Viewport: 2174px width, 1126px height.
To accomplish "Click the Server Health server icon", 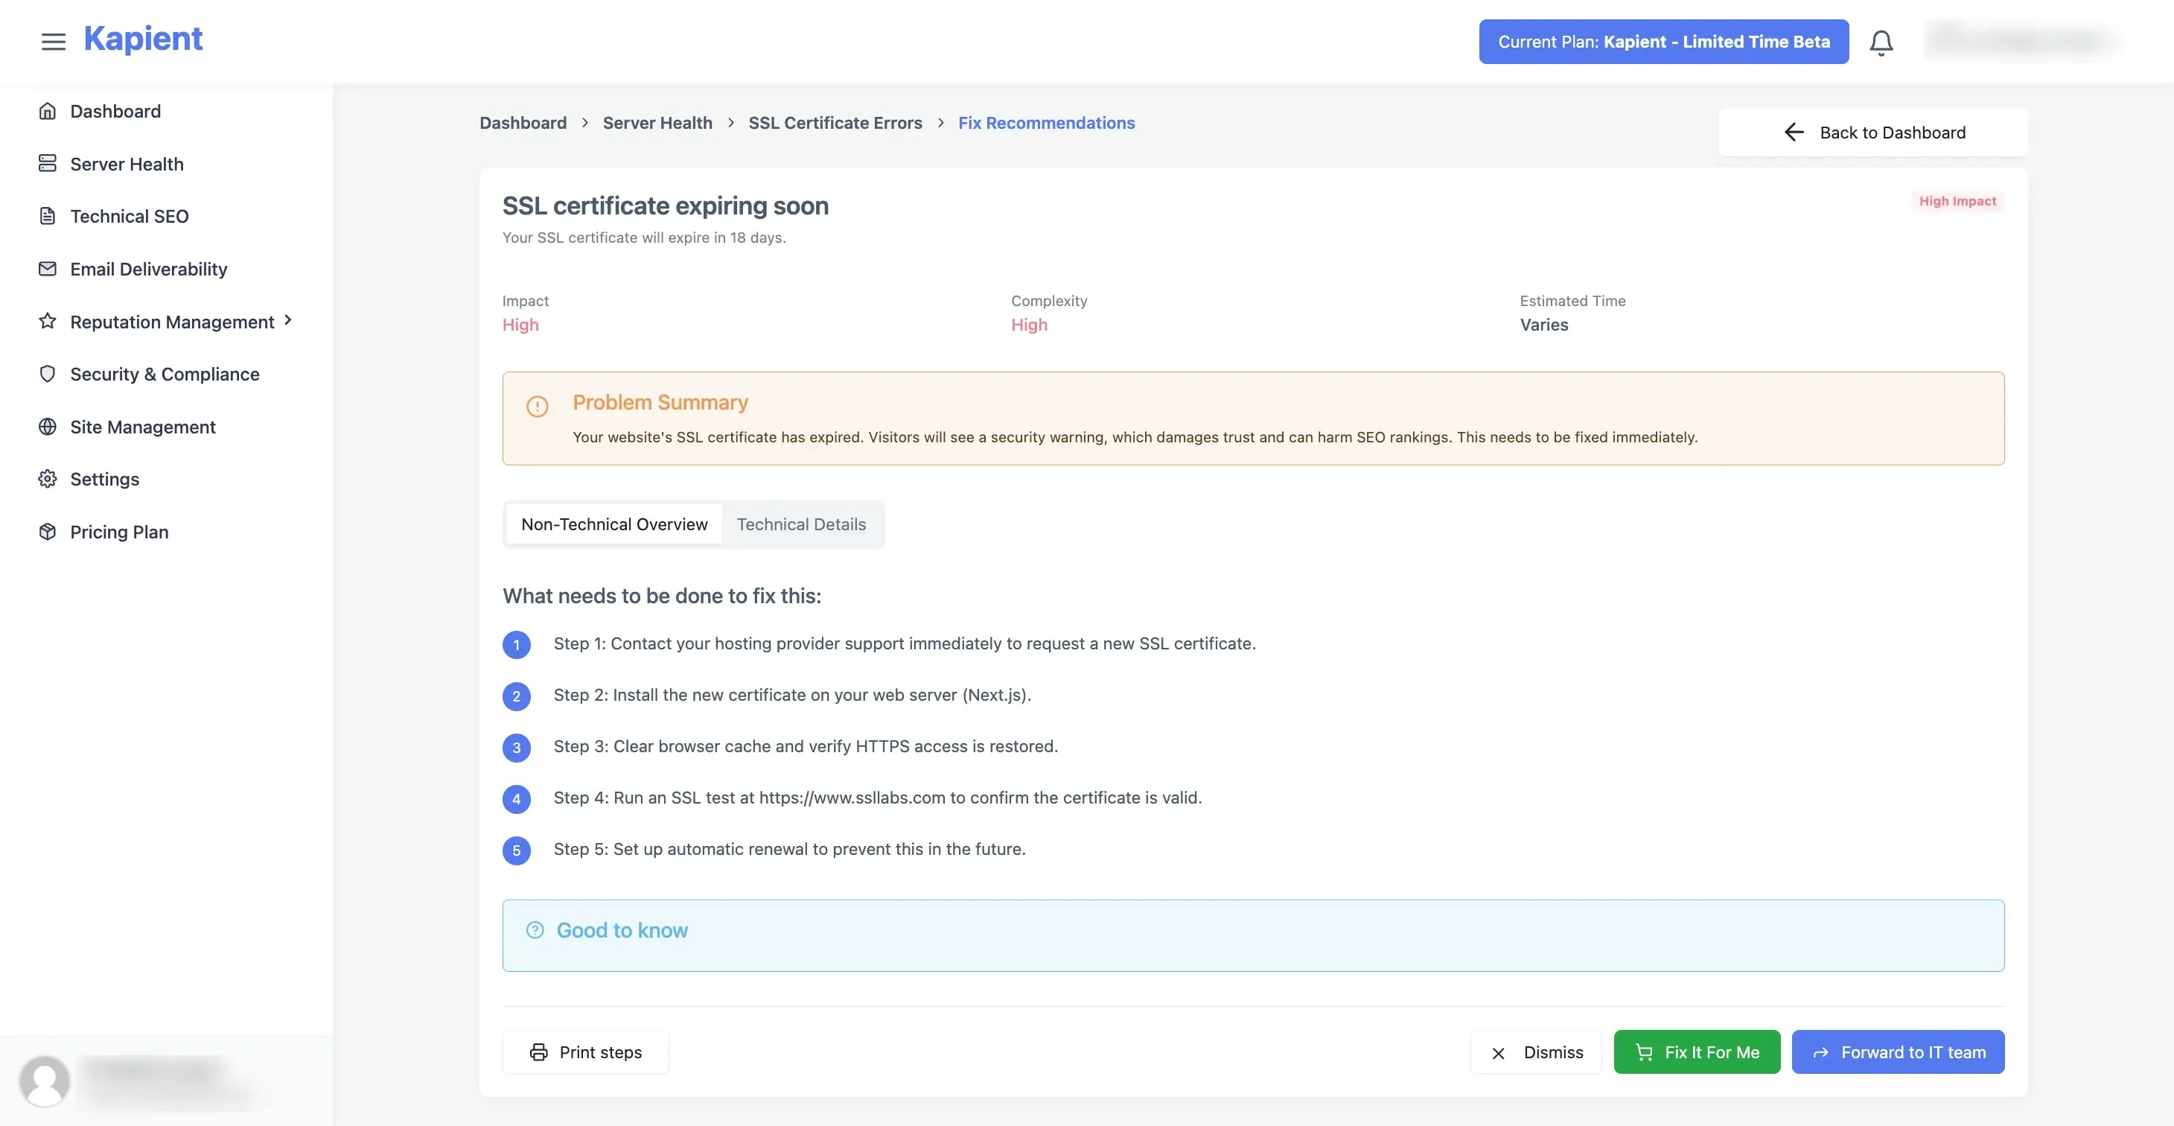I will tap(47, 163).
